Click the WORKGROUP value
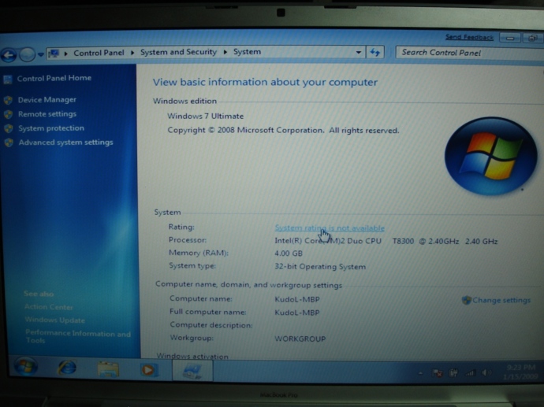The width and height of the screenshot is (544, 407). point(300,339)
